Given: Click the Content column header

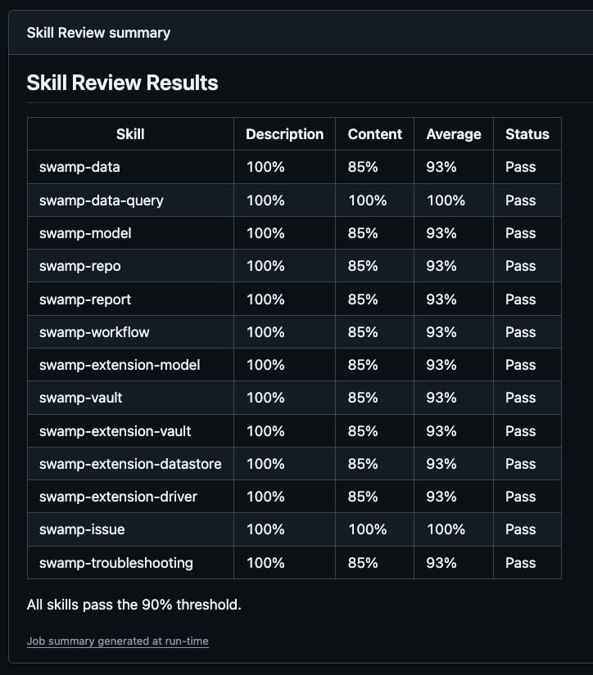Looking at the screenshot, I should tap(374, 134).
